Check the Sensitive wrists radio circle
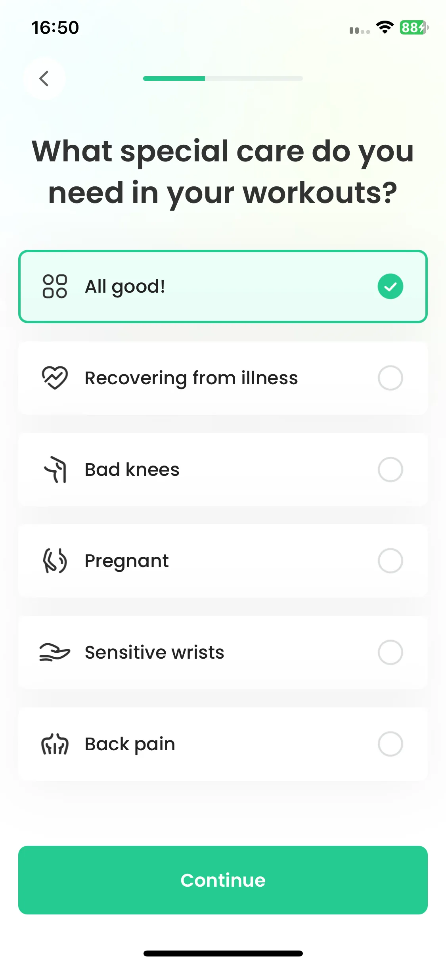The image size is (446, 966). pyautogui.click(x=390, y=652)
